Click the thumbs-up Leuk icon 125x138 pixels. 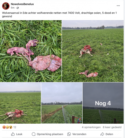(13, 134)
